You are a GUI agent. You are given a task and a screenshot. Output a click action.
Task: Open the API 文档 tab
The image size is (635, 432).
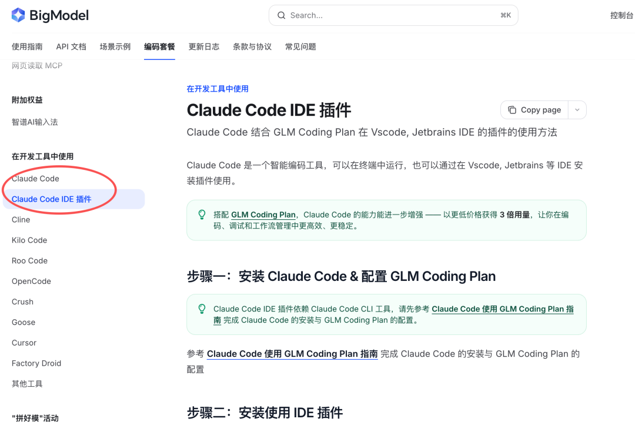tap(71, 46)
